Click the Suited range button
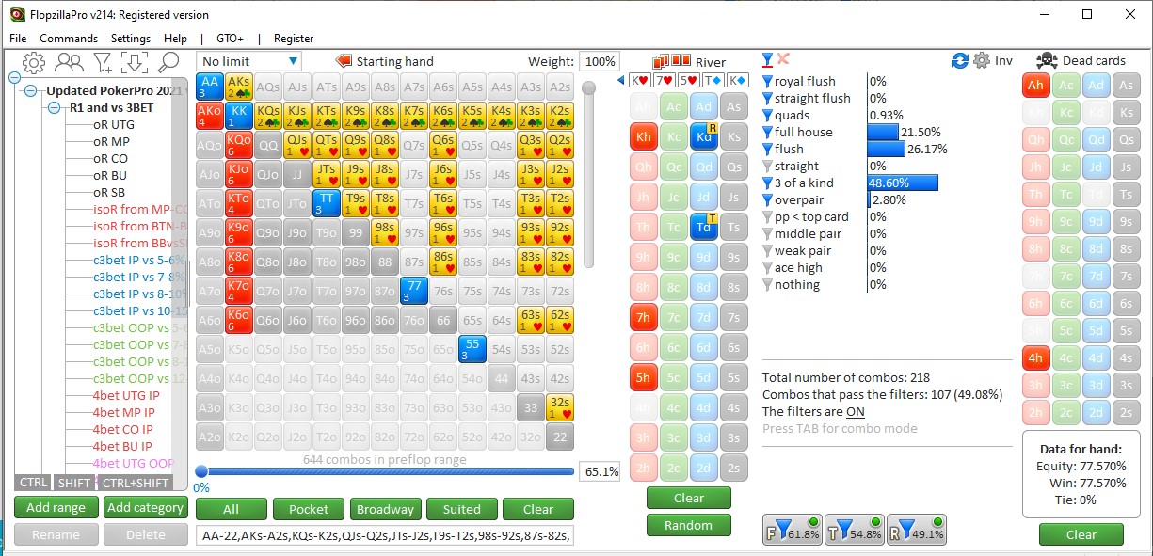The image size is (1153, 556). click(461, 509)
